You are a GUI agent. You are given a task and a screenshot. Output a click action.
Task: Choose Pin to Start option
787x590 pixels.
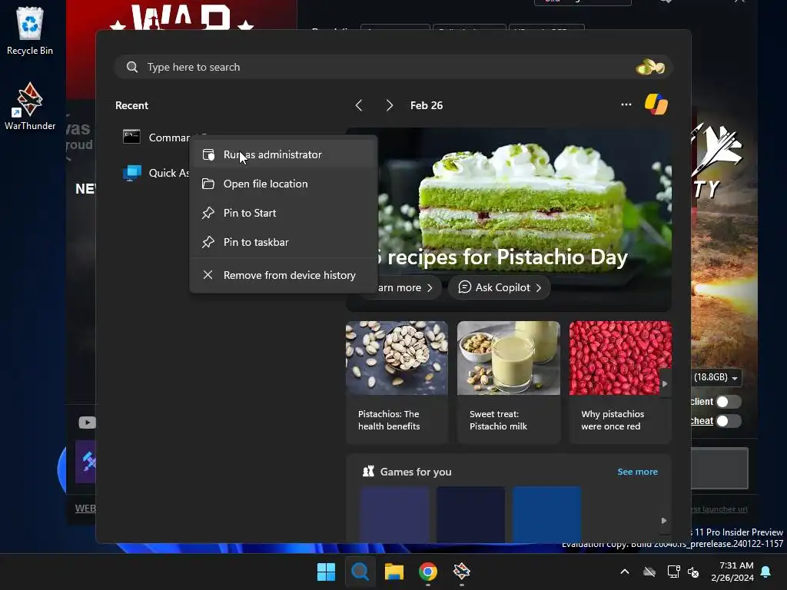pos(283,213)
